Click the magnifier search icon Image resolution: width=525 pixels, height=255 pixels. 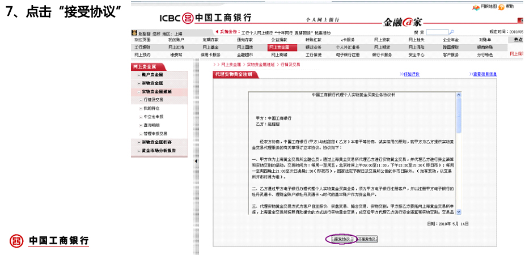pos(452,32)
